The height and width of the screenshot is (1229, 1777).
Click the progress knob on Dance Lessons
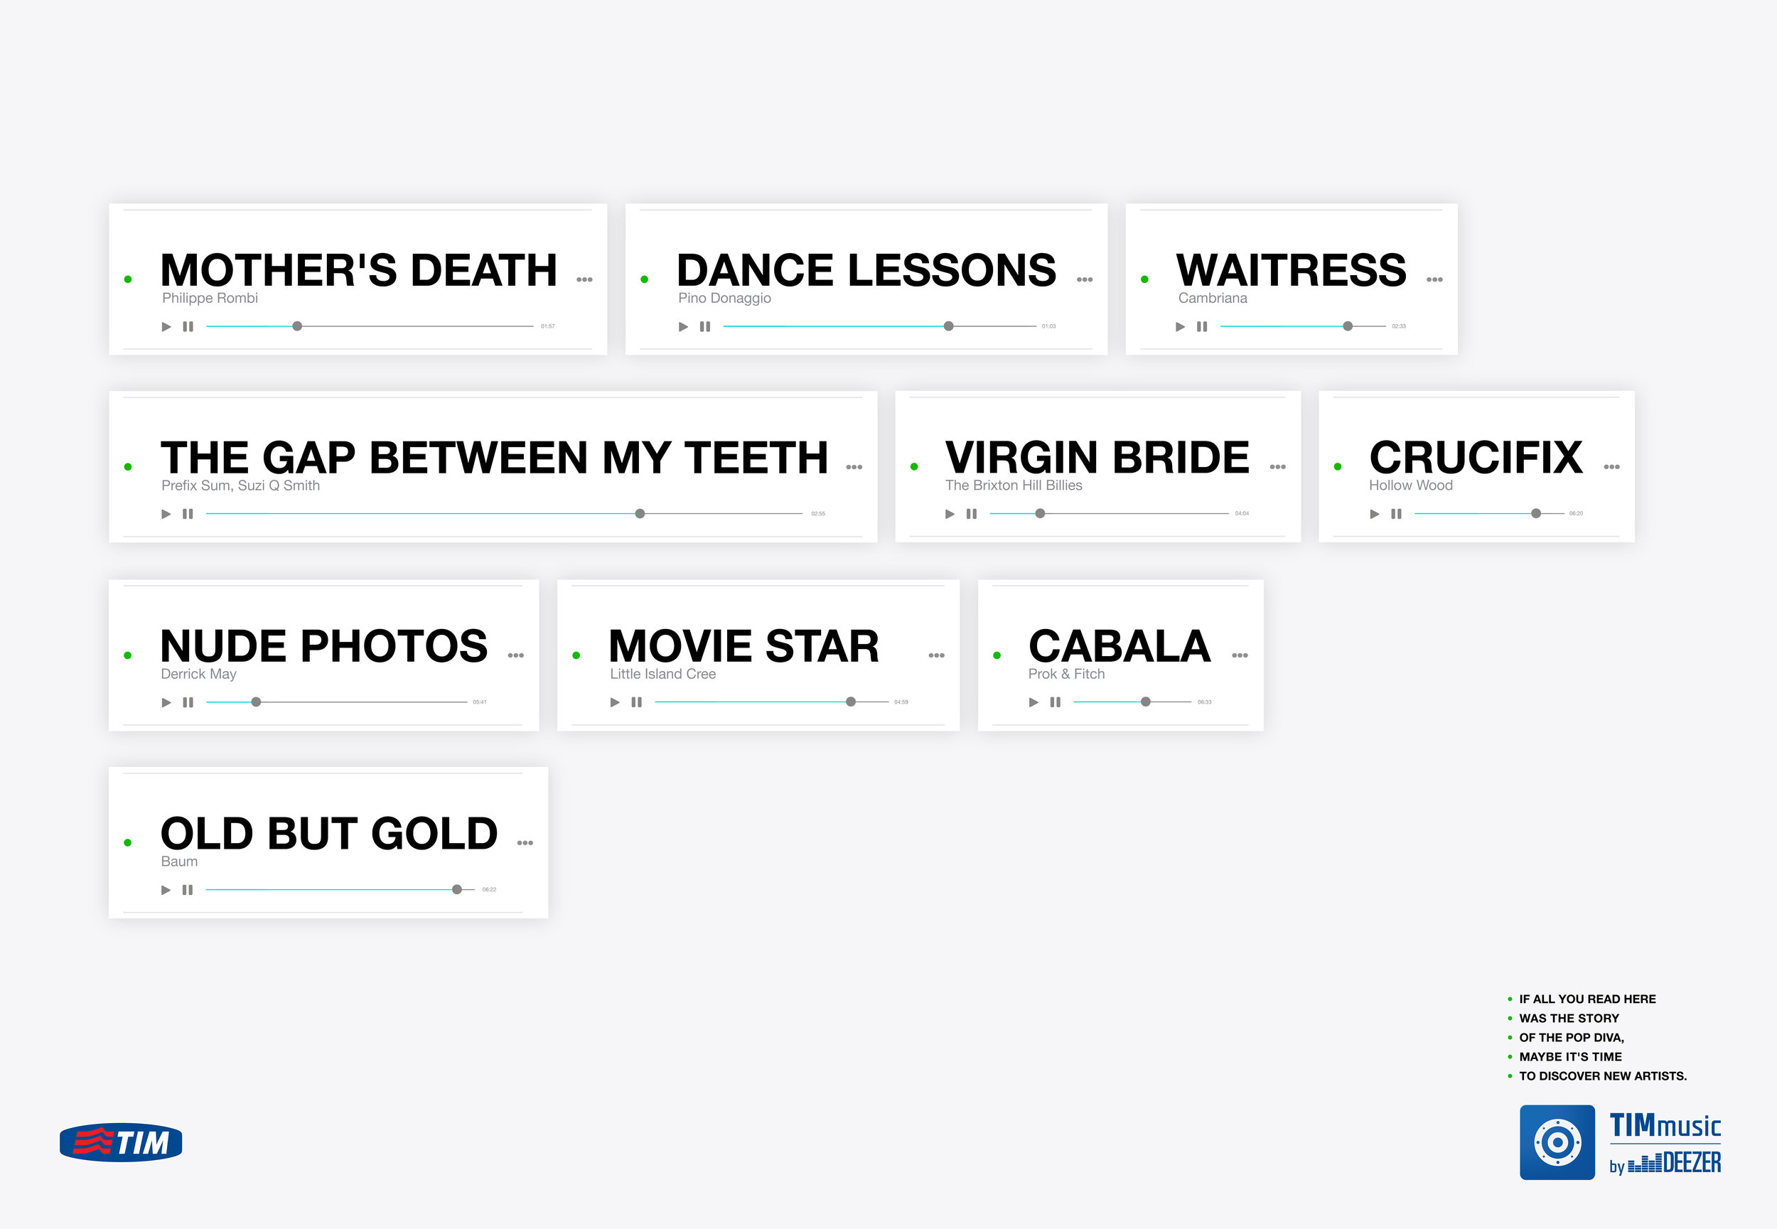(x=948, y=326)
